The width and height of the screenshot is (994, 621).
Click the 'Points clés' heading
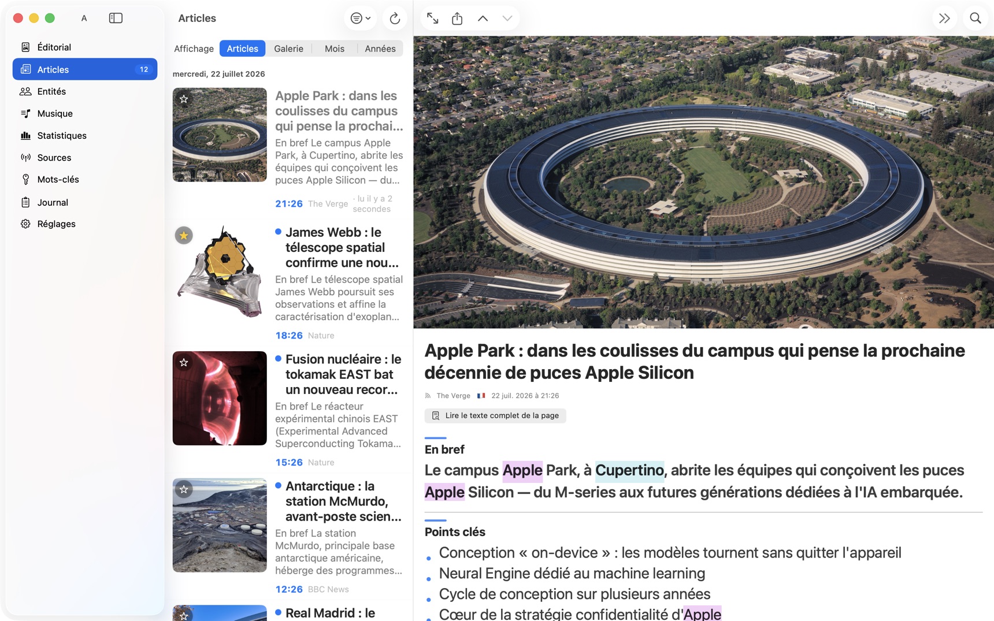coord(455,532)
